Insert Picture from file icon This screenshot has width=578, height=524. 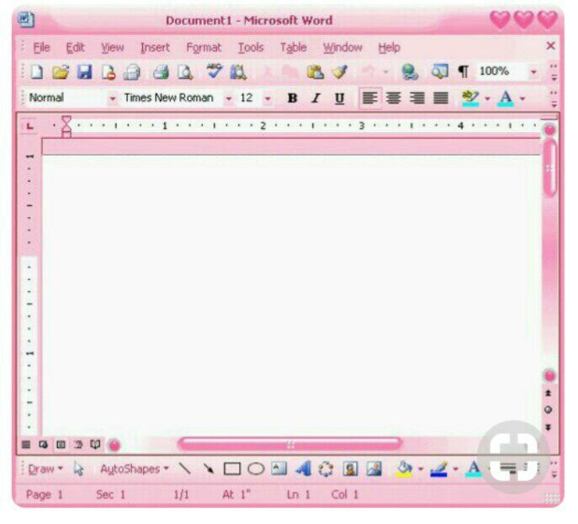click(374, 468)
